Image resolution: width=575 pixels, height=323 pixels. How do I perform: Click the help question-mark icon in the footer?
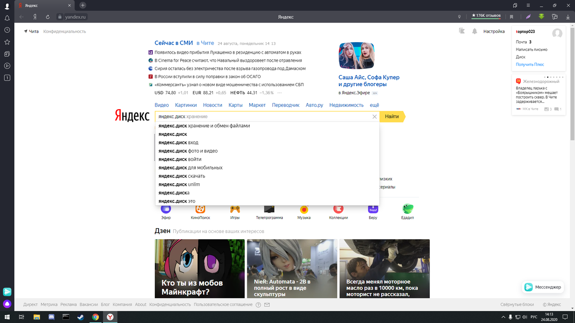(x=258, y=304)
